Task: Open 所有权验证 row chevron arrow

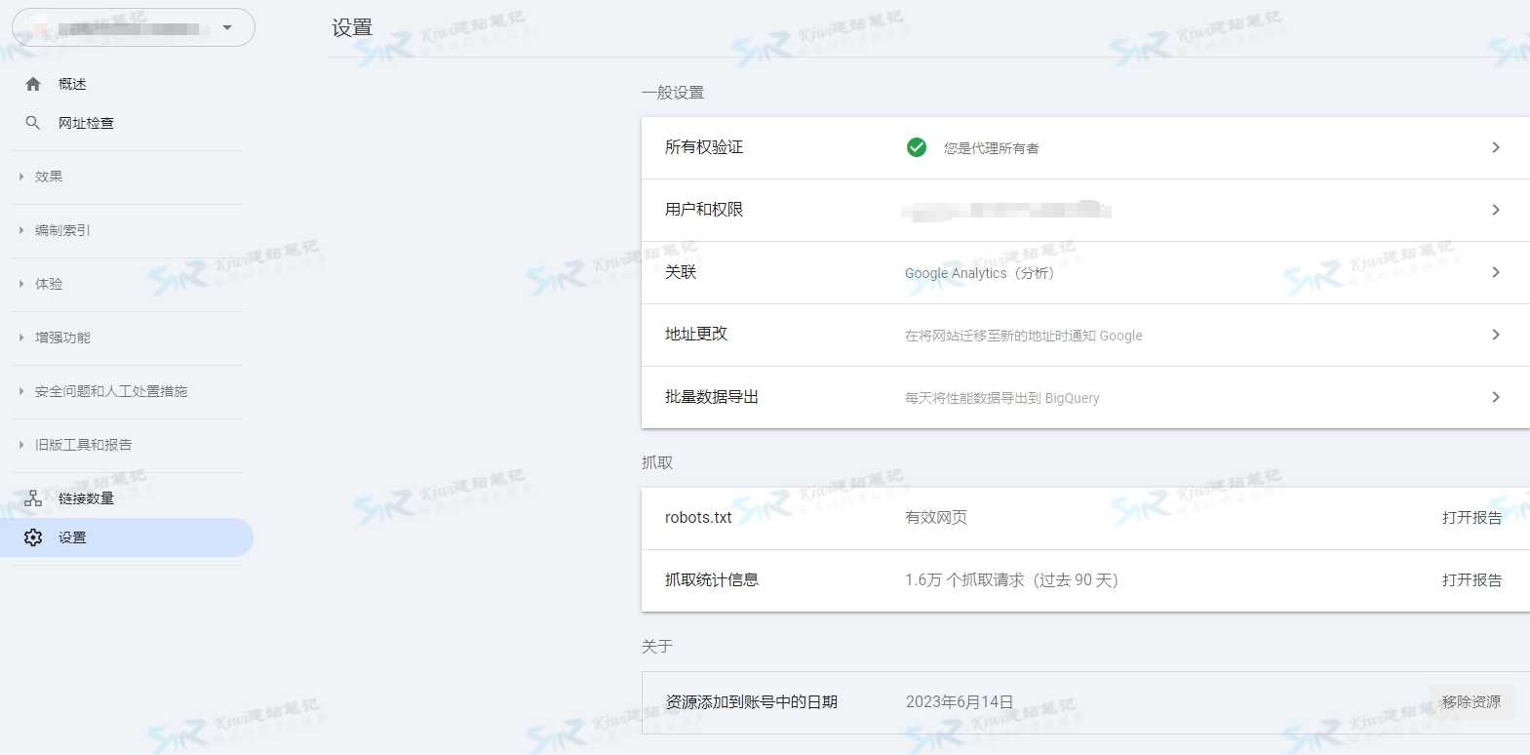Action: click(1495, 147)
